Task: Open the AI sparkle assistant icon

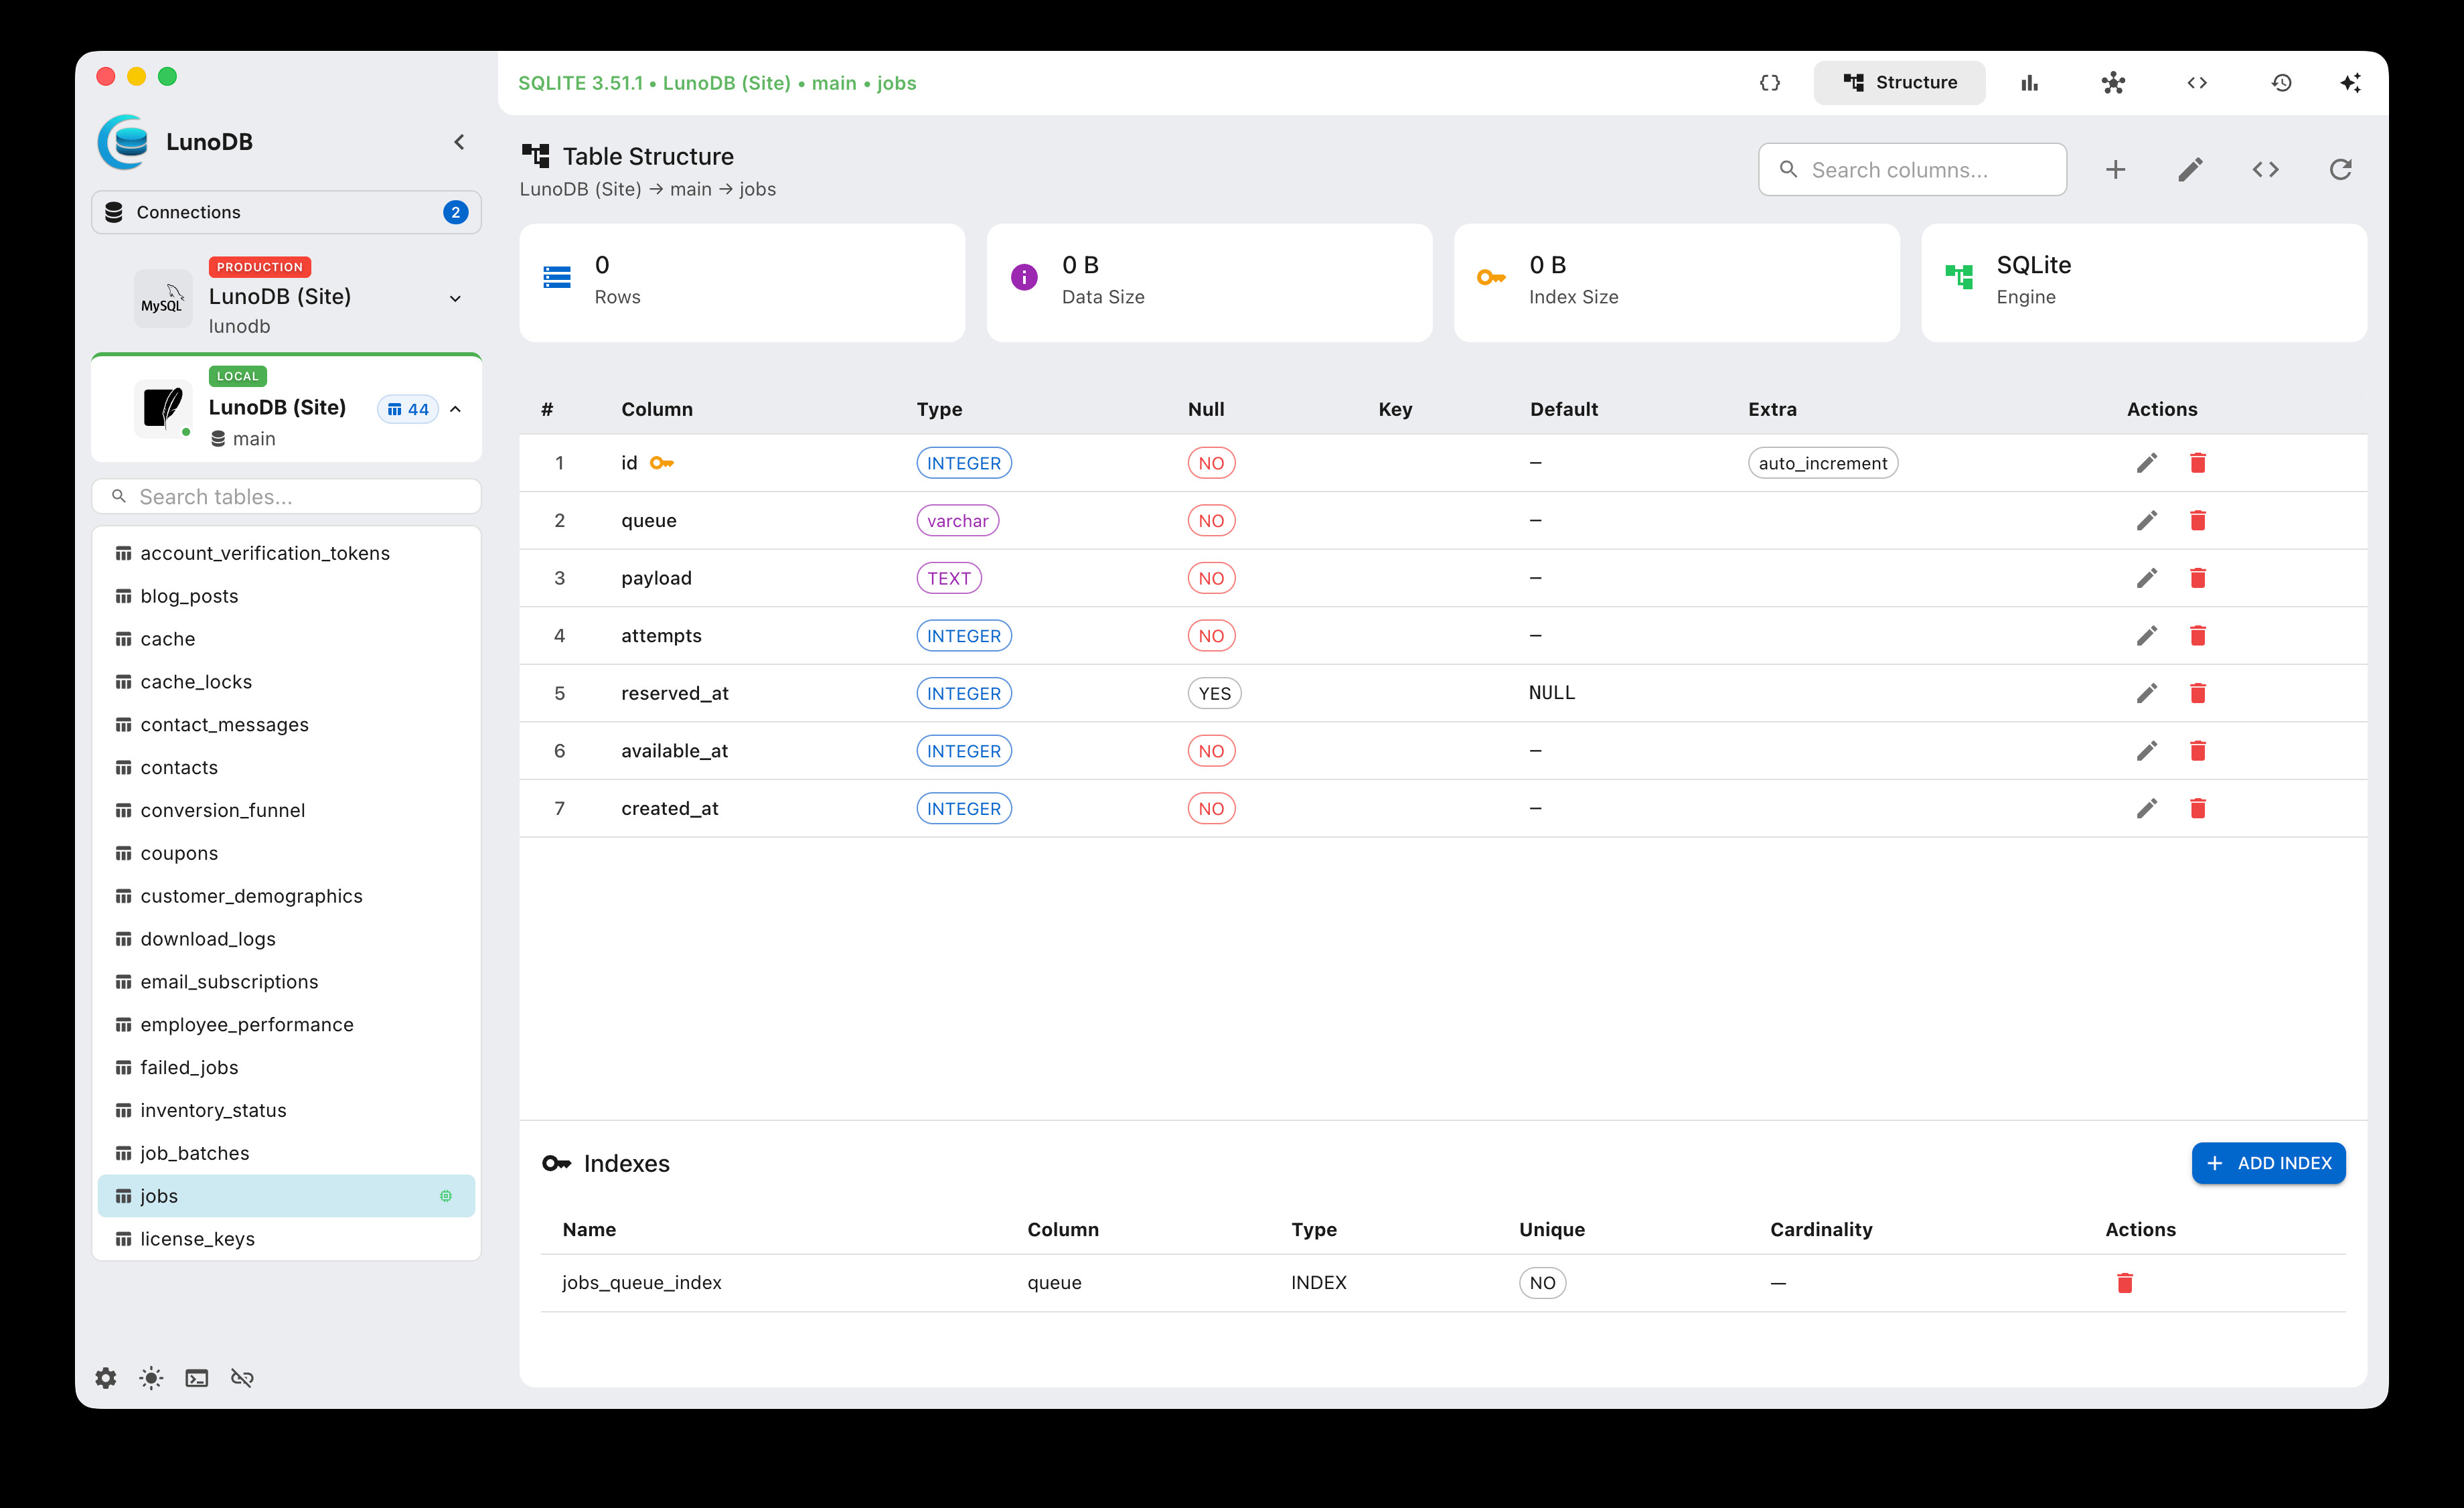Action: click(2350, 83)
